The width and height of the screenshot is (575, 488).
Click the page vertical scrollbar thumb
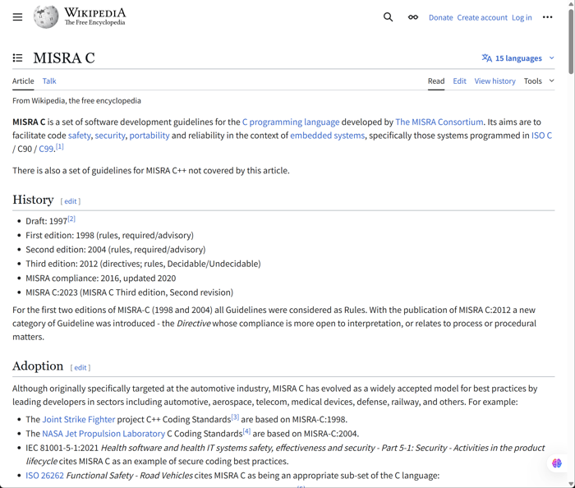point(571,40)
